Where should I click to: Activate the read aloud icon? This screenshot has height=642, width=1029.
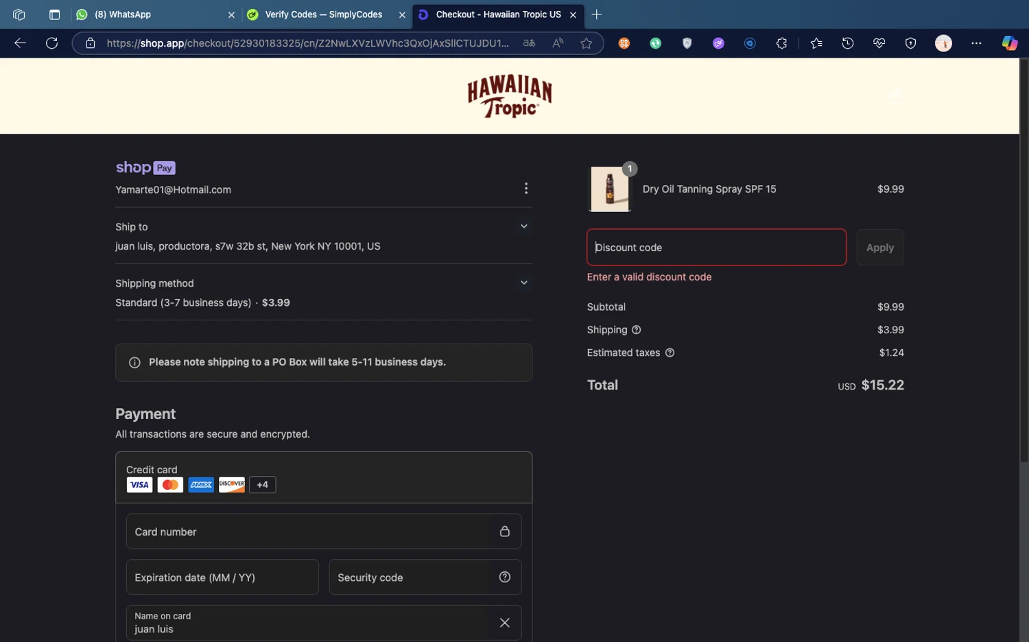coord(558,43)
